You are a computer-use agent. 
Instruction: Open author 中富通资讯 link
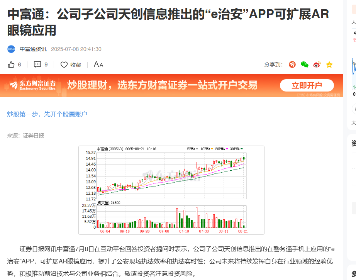[x=33, y=49]
